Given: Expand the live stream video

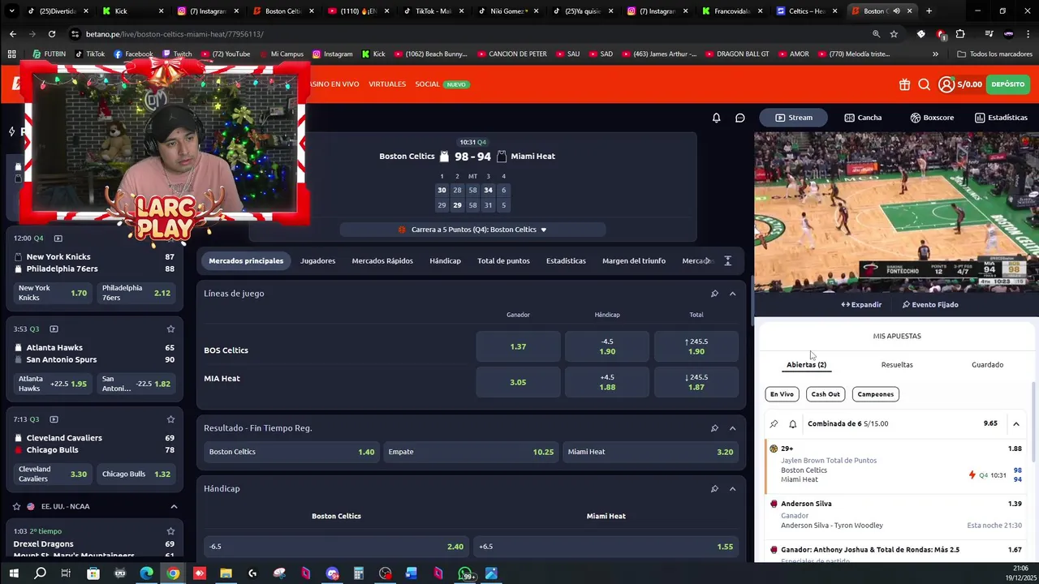Looking at the screenshot, I should [860, 305].
